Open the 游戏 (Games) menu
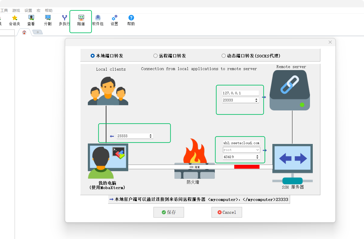This screenshot has height=239, width=364. (16, 10)
